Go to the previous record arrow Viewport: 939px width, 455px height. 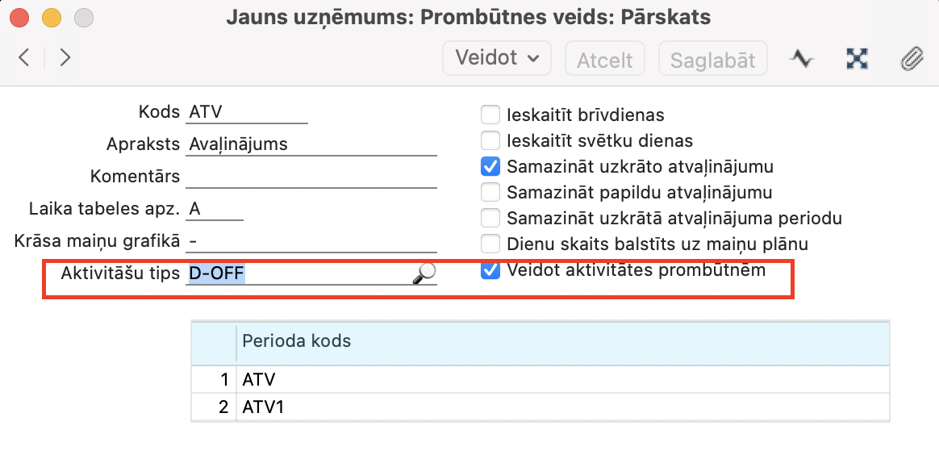click(24, 57)
